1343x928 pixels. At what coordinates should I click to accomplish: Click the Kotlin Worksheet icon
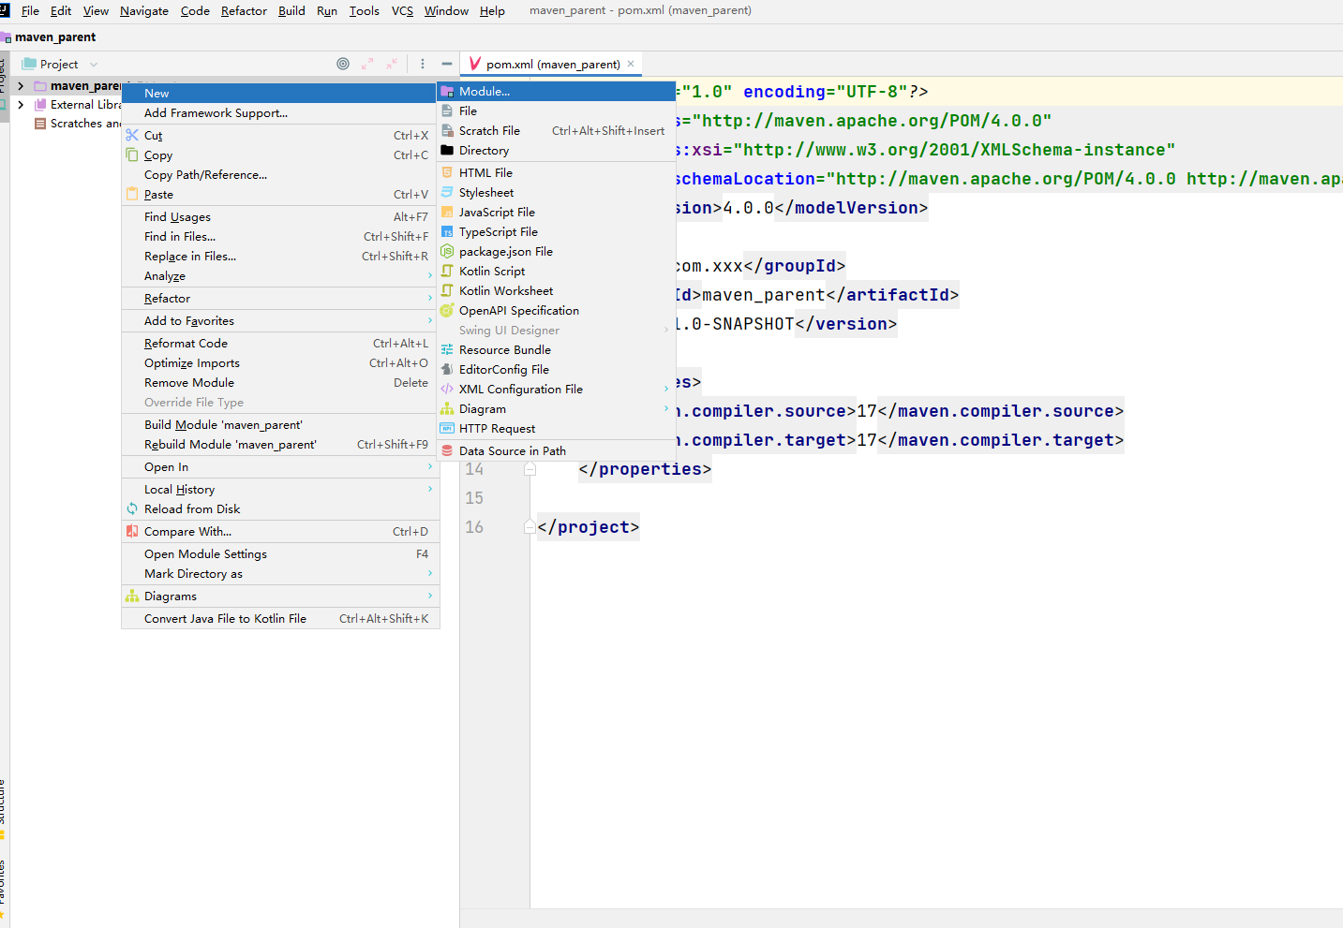pyautogui.click(x=447, y=291)
